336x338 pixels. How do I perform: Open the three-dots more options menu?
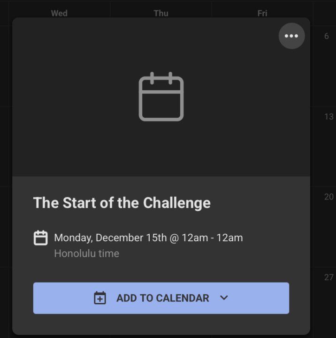coord(291,36)
